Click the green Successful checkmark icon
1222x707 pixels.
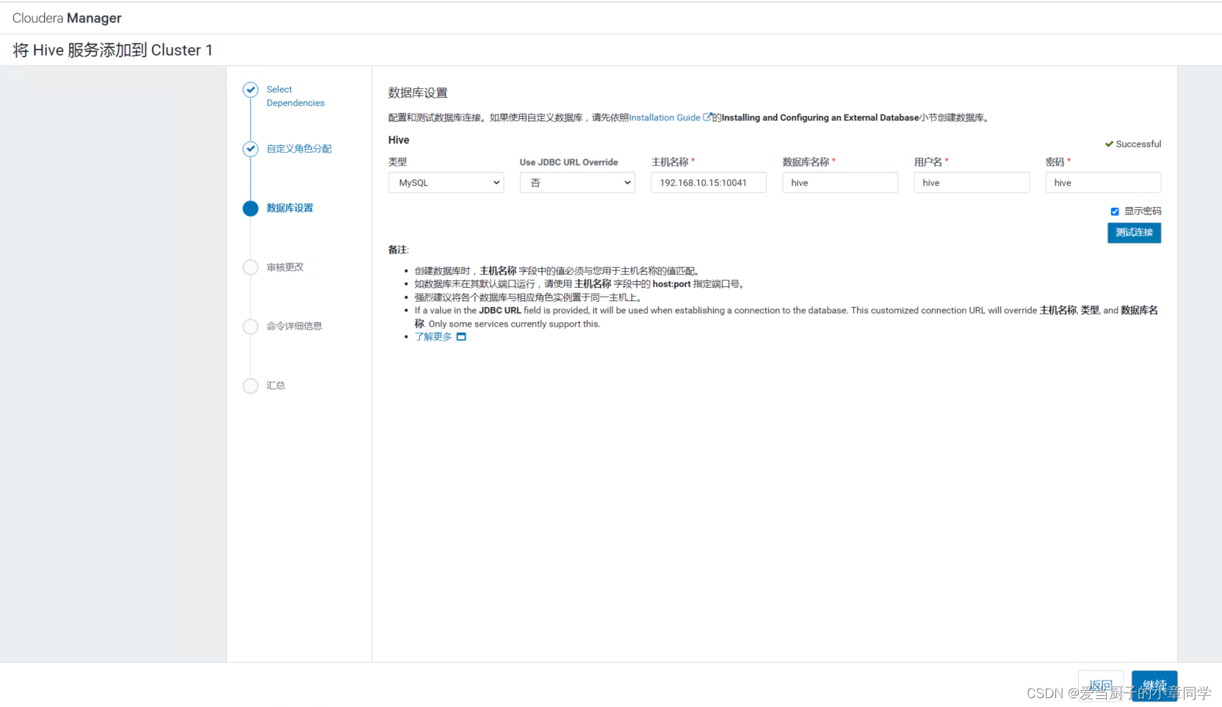1109,144
